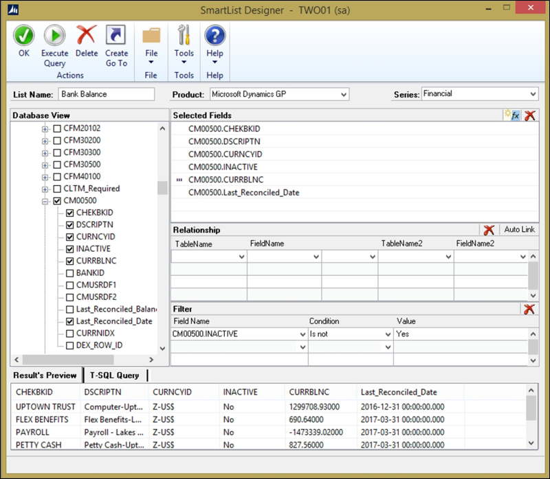Add calculated field with fx icon

(512, 115)
